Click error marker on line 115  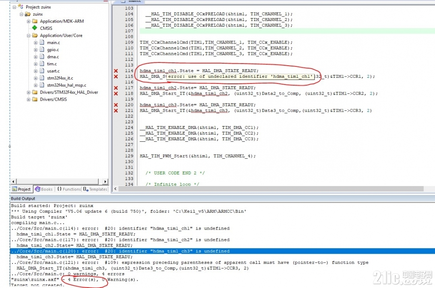116,76
